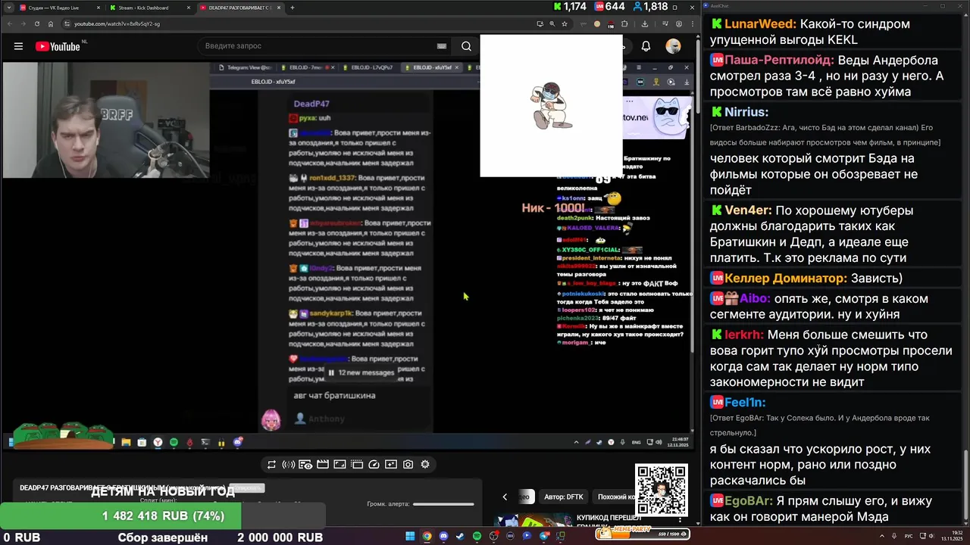Select the DEADP47 YouTube browser tab
970x545 pixels.
tap(239, 8)
